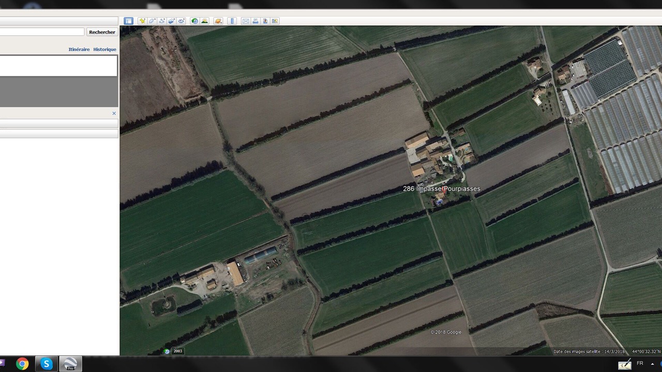The width and height of the screenshot is (662, 372).
Task: Select the Ruler measurement tool
Action: 232,21
